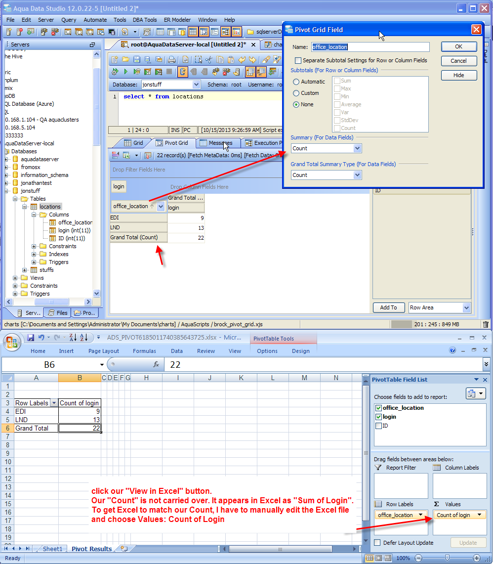The image size is (493, 564).
Task: Click the Hide button in dialog
Action: (459, 76)
